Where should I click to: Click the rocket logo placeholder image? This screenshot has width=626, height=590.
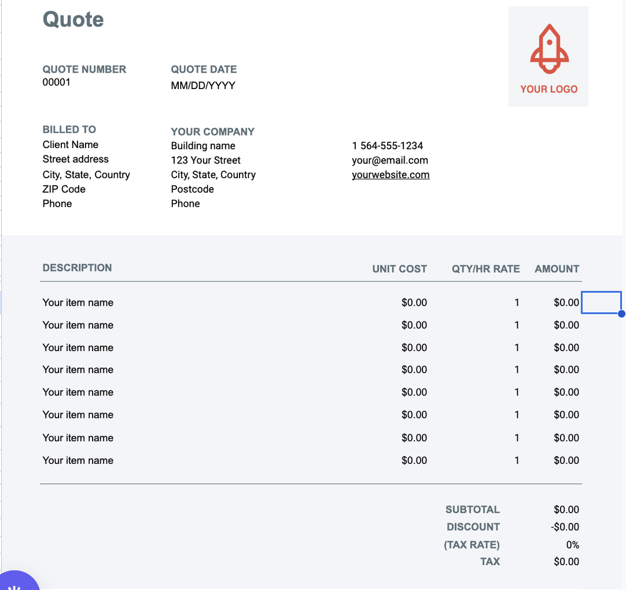coord(548,56)
